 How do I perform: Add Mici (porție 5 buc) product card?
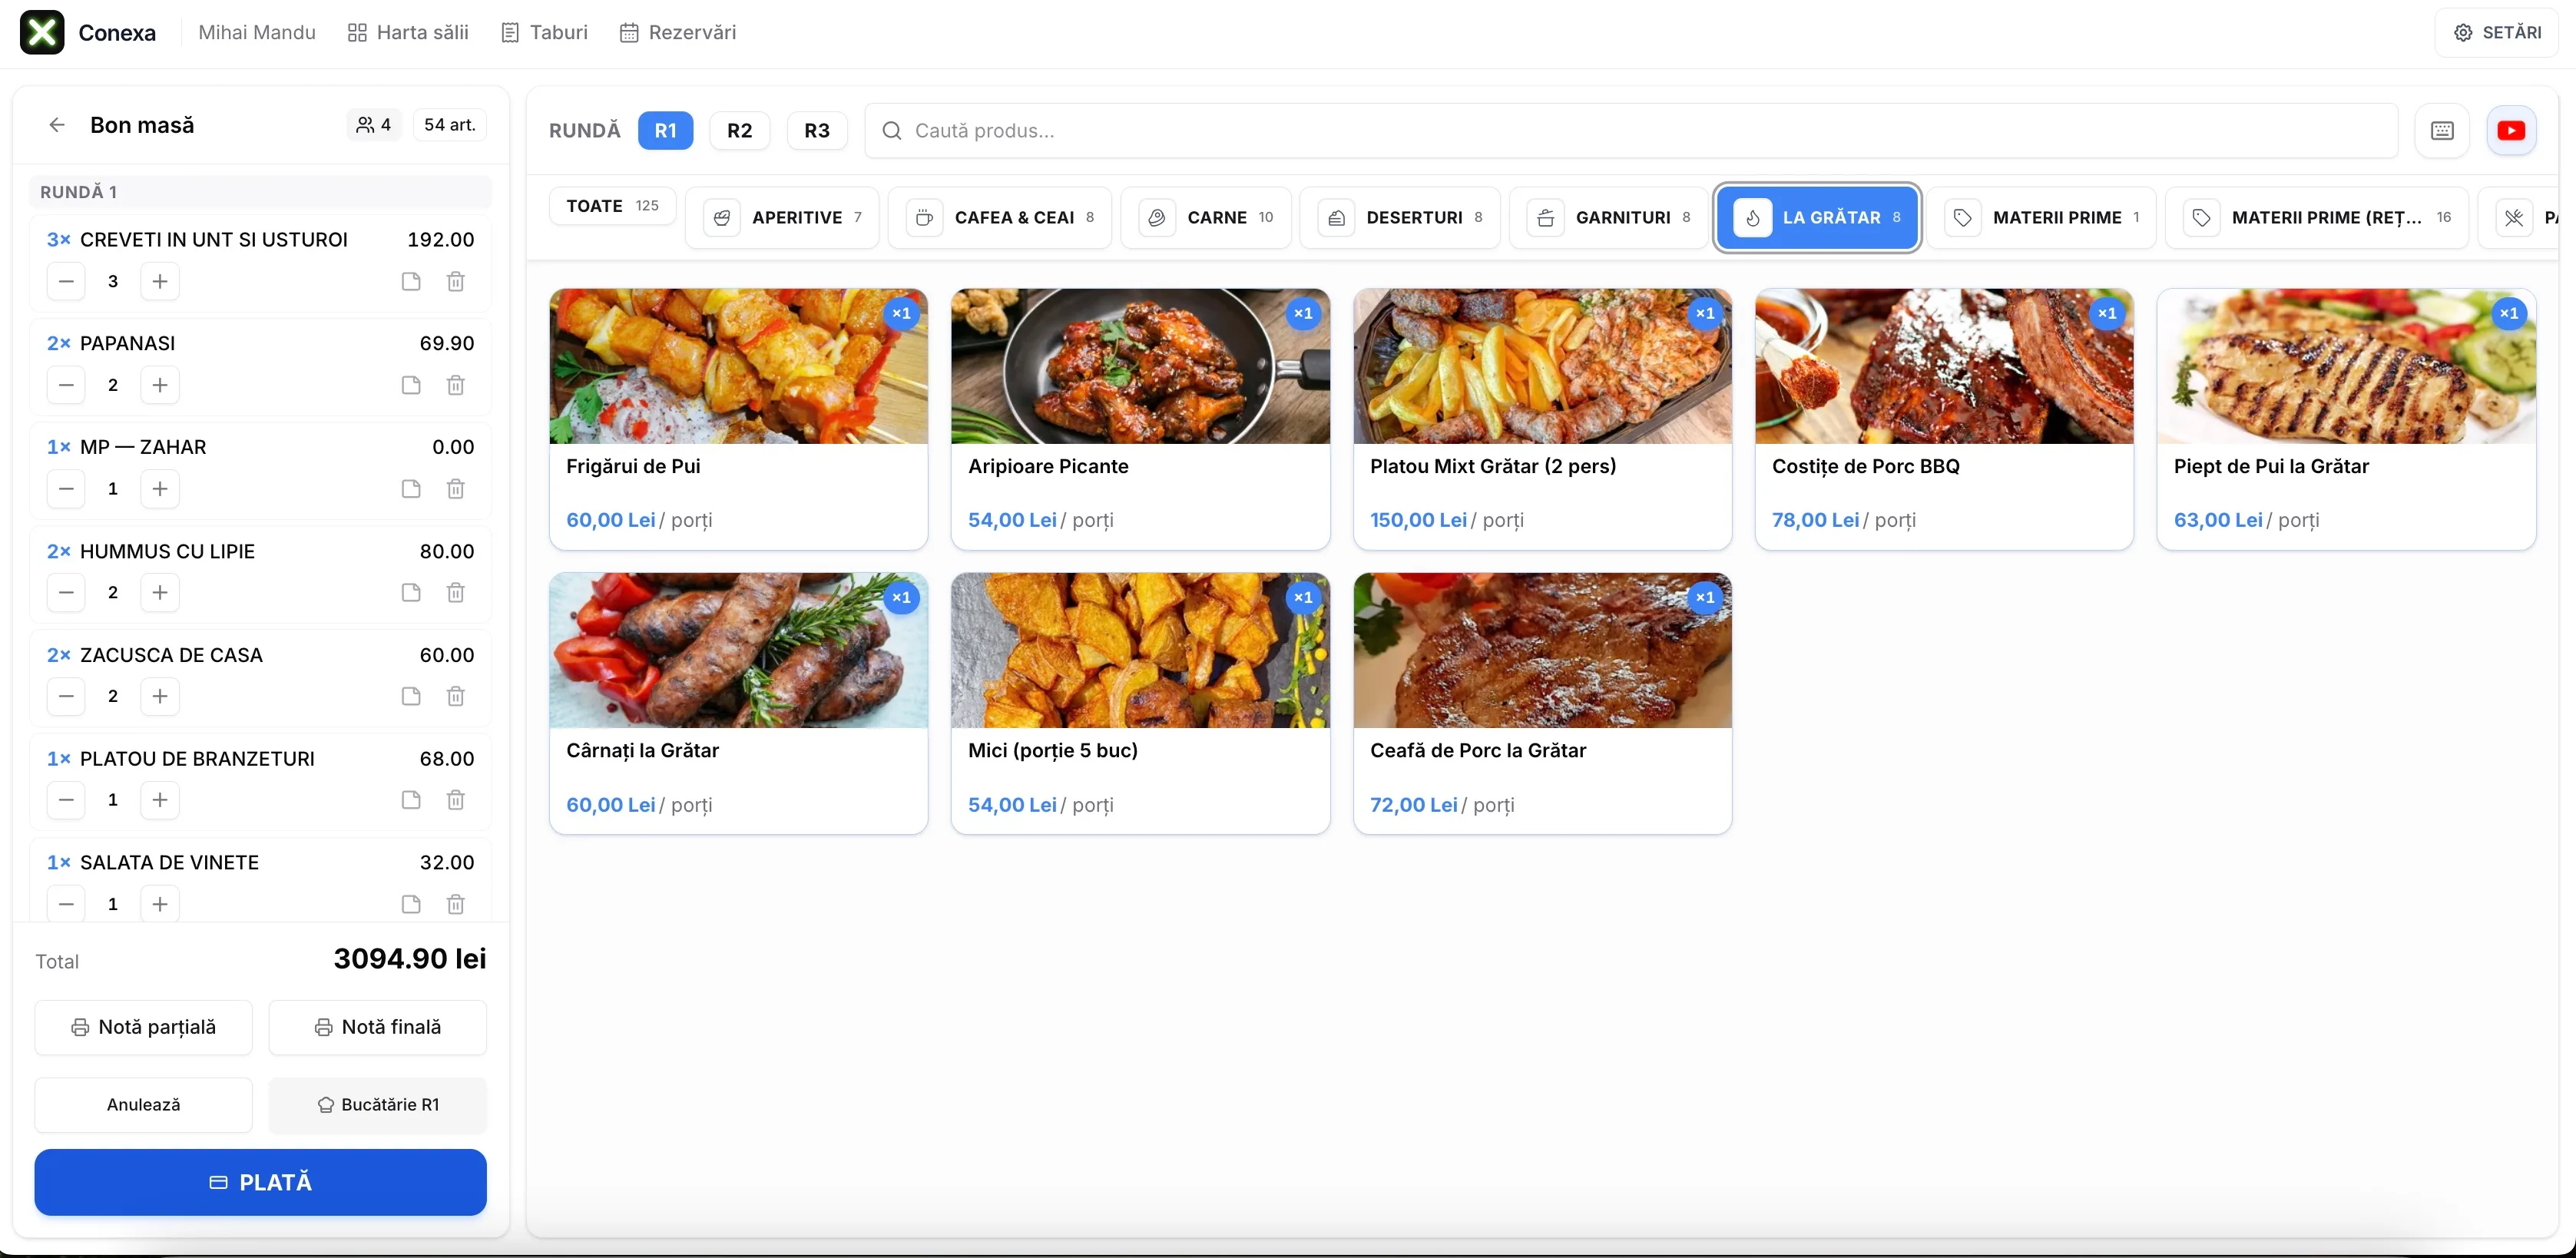coord(1140,704)
